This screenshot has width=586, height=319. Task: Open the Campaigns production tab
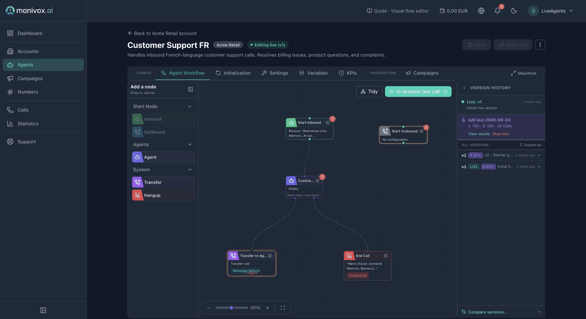point(422,73)
